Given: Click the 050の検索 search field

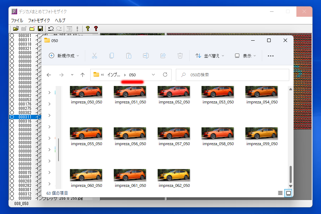Looking at the screenshot, I should [x=232, y=75].
